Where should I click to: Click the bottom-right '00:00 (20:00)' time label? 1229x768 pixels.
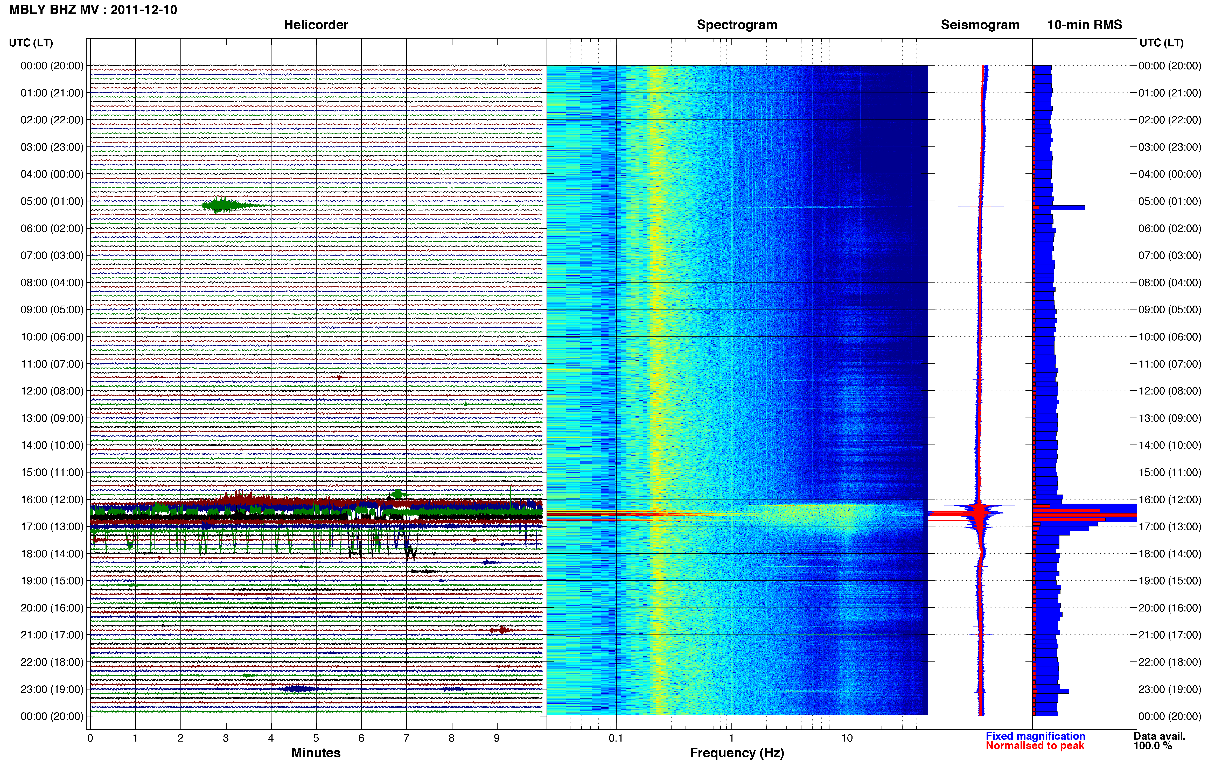[1170, 716]
